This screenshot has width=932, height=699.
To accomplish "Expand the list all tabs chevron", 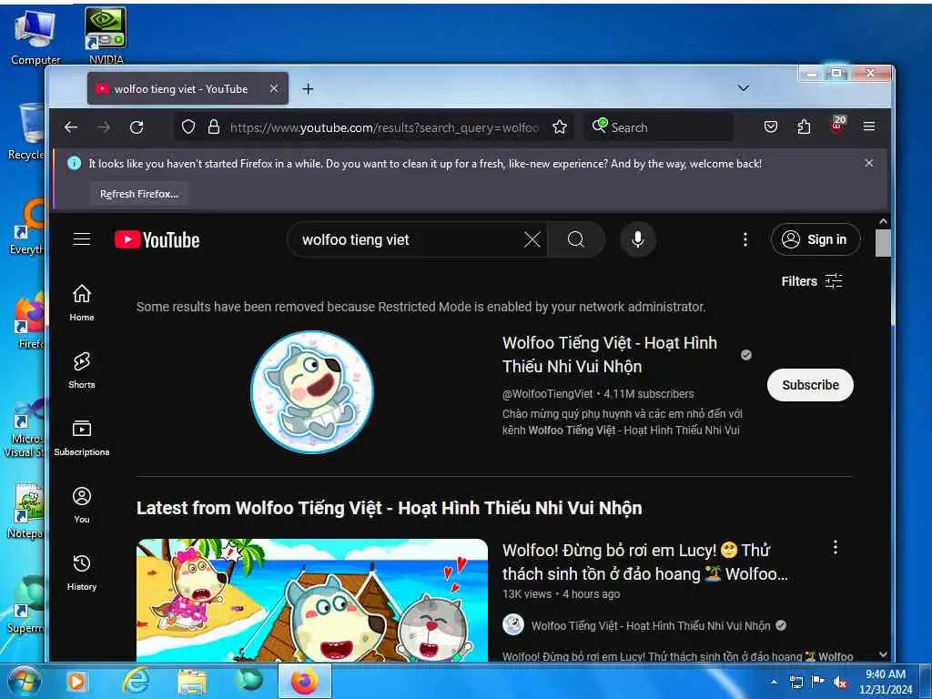I will tap(743, 88).
